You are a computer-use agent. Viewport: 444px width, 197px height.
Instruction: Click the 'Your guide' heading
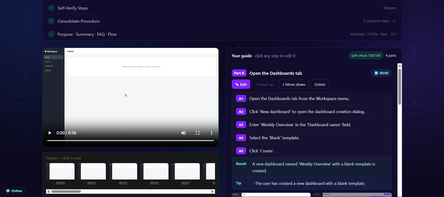[242, 56]
